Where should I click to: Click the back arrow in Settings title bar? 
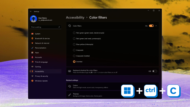[31, 11]
